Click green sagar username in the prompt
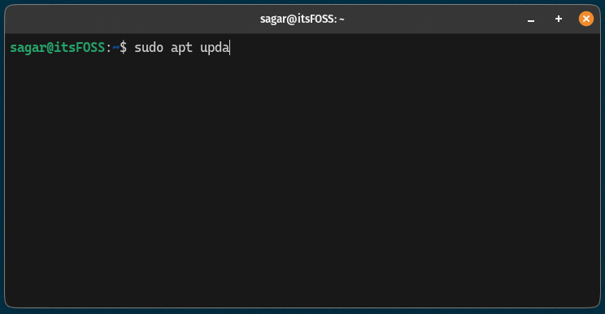Screen dimensions: 605x314 (28, 48)
